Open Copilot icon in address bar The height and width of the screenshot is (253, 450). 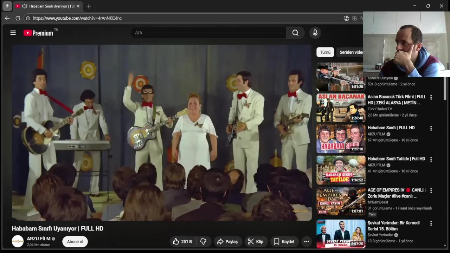point(346,18)
